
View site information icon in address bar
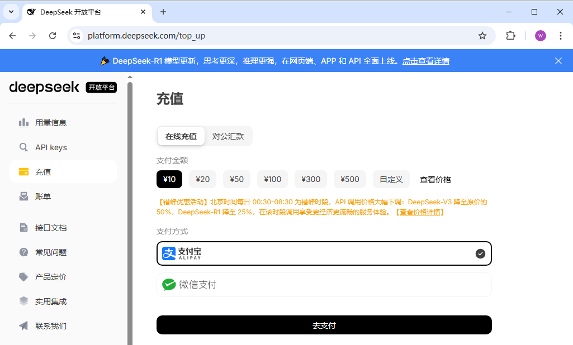coord(77,36)
